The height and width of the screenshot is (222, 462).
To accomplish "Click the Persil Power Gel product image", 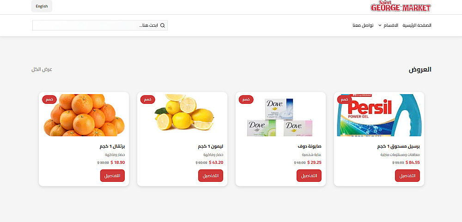I will tap(379, 115).
